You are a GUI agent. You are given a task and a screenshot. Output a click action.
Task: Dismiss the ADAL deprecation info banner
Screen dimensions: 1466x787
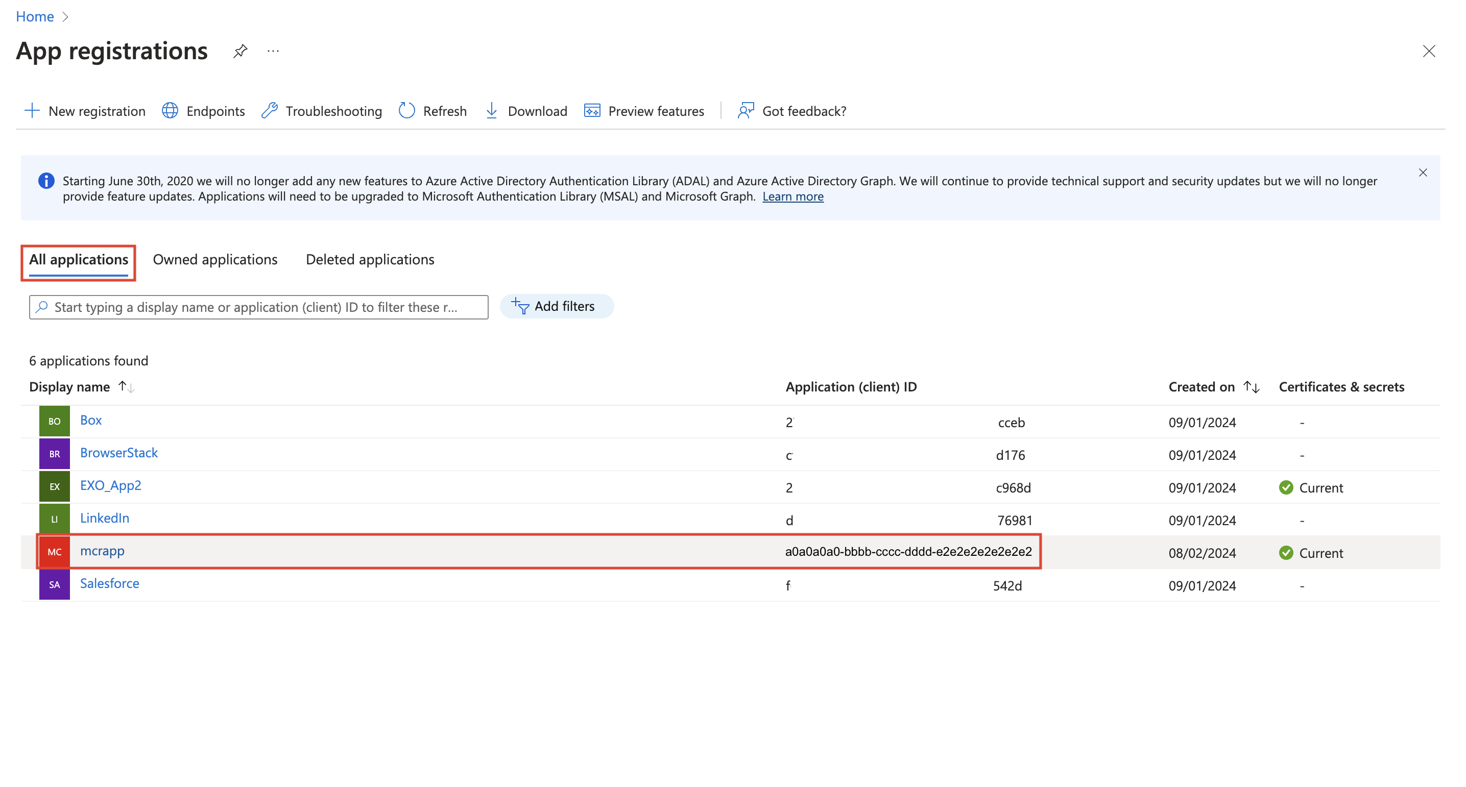point(1423,173)
